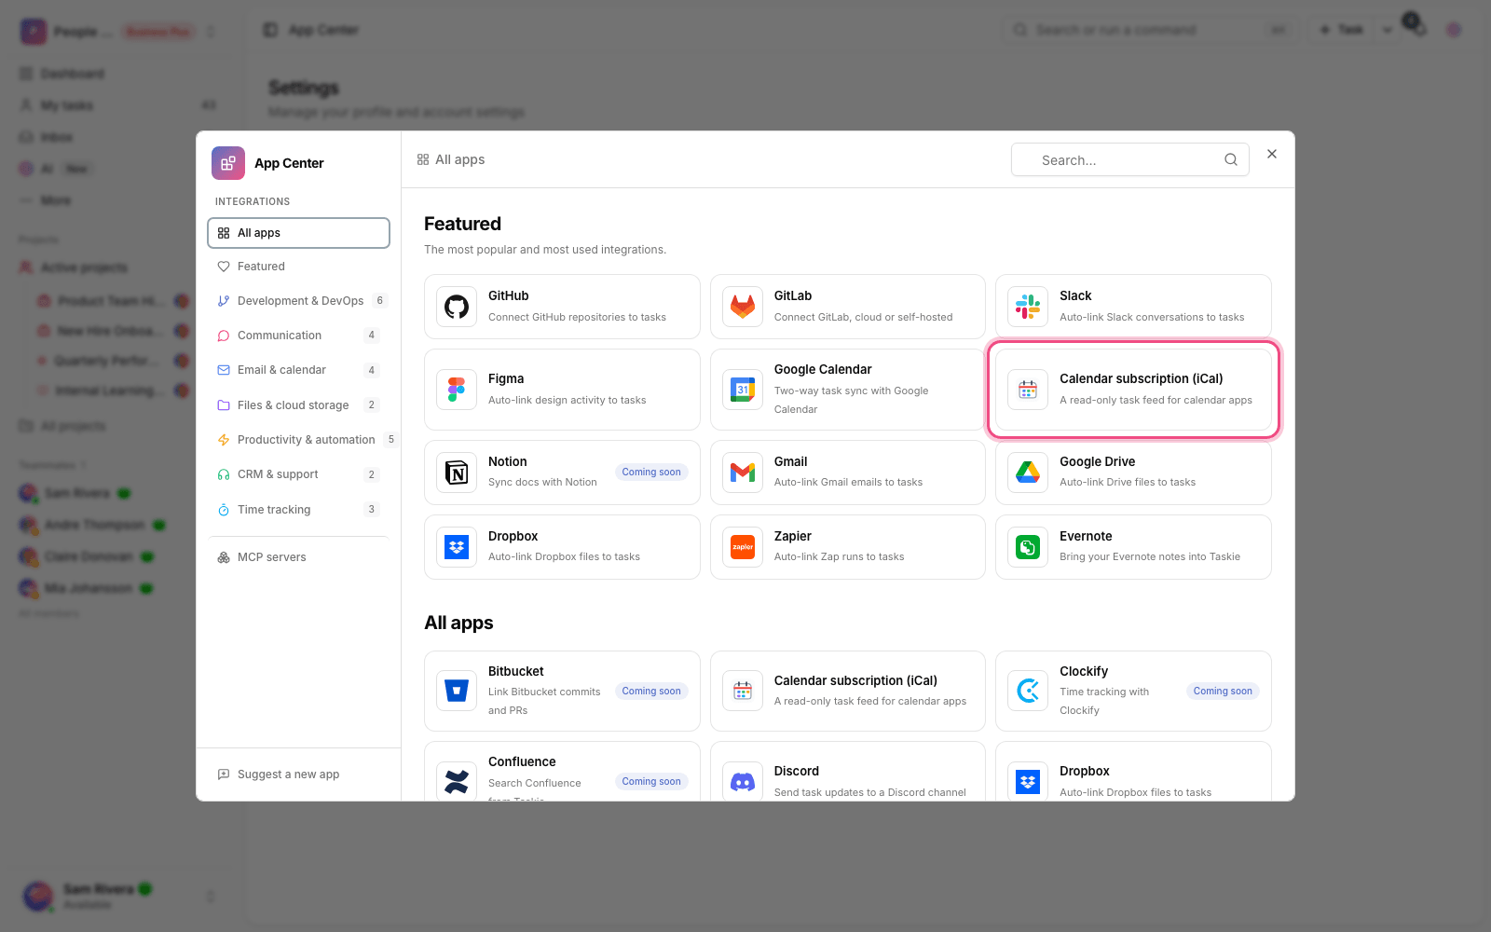This screenshot has height=932, width=1491.
Task: Click the Notion Coming soon badge
Action: pos(651,473)
